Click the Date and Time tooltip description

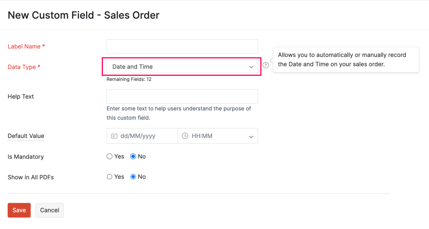pos(342,60)
